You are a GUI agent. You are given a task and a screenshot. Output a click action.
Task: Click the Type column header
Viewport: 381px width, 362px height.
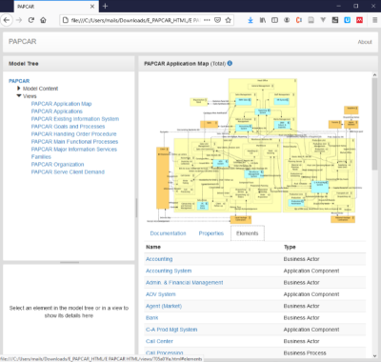[x=290, y=247]
